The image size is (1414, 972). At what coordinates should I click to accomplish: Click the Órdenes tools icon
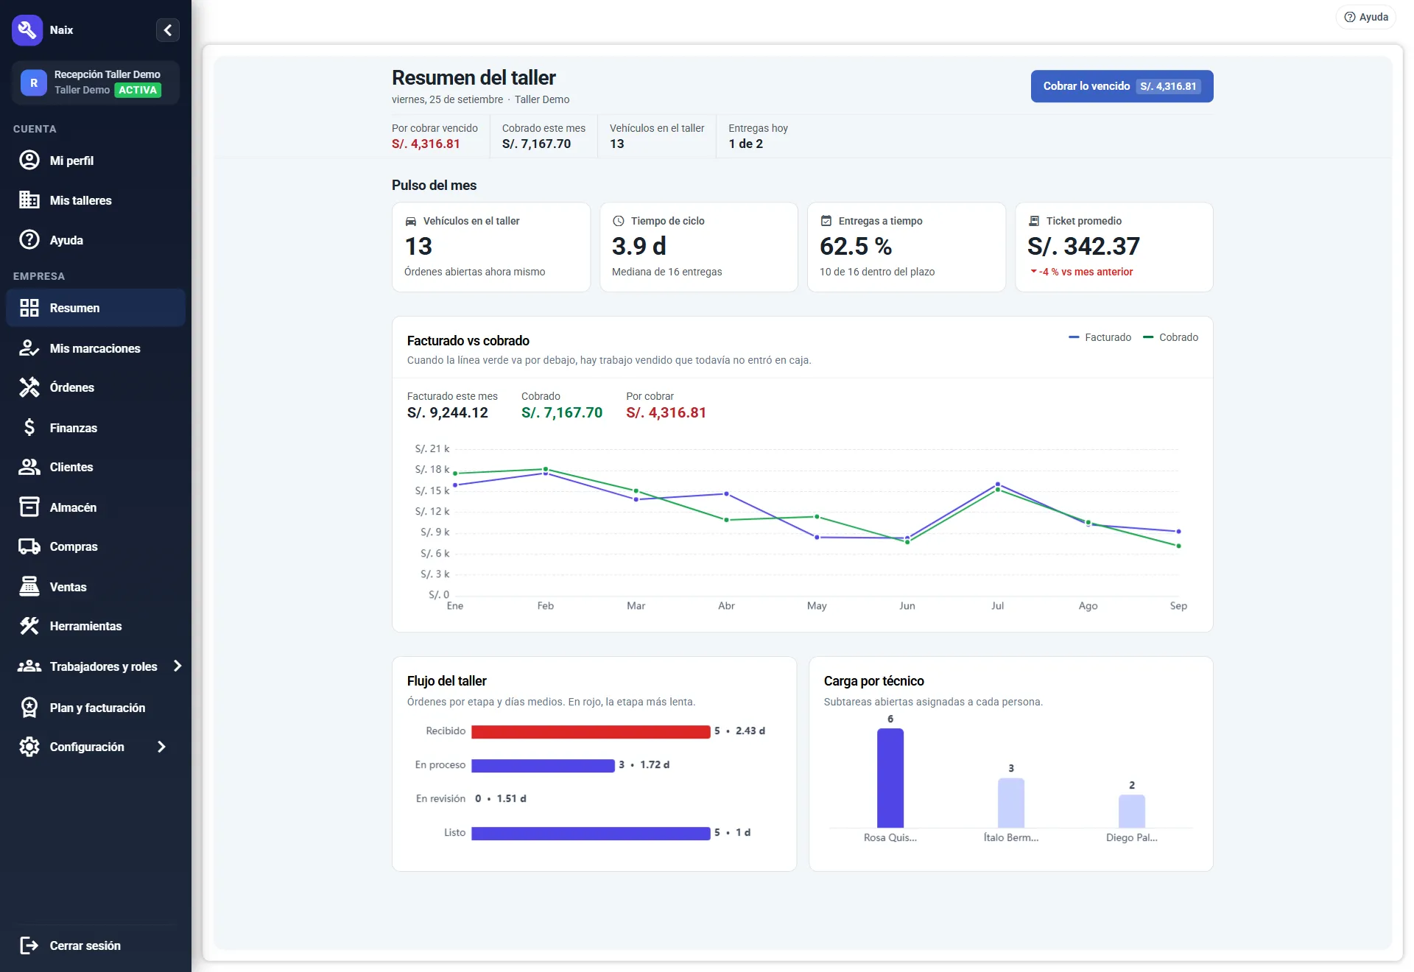[29, 387]
